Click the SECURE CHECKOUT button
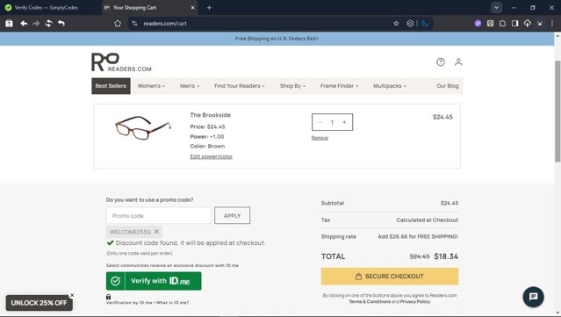This screenshot has width=561, height=317. pos(390,277)
